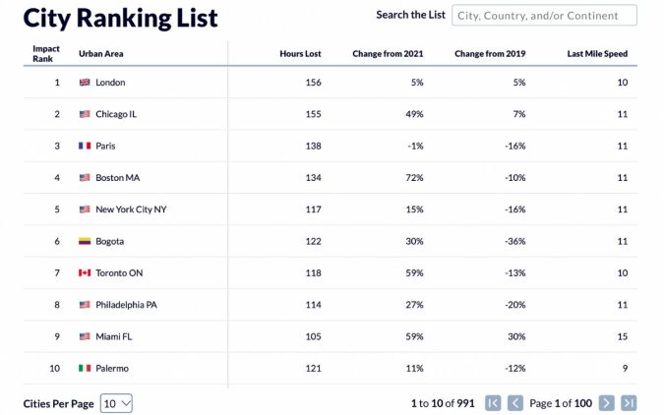664x415 pixels.
Task: Go to the first page arrow
Action: click(494, 403)
